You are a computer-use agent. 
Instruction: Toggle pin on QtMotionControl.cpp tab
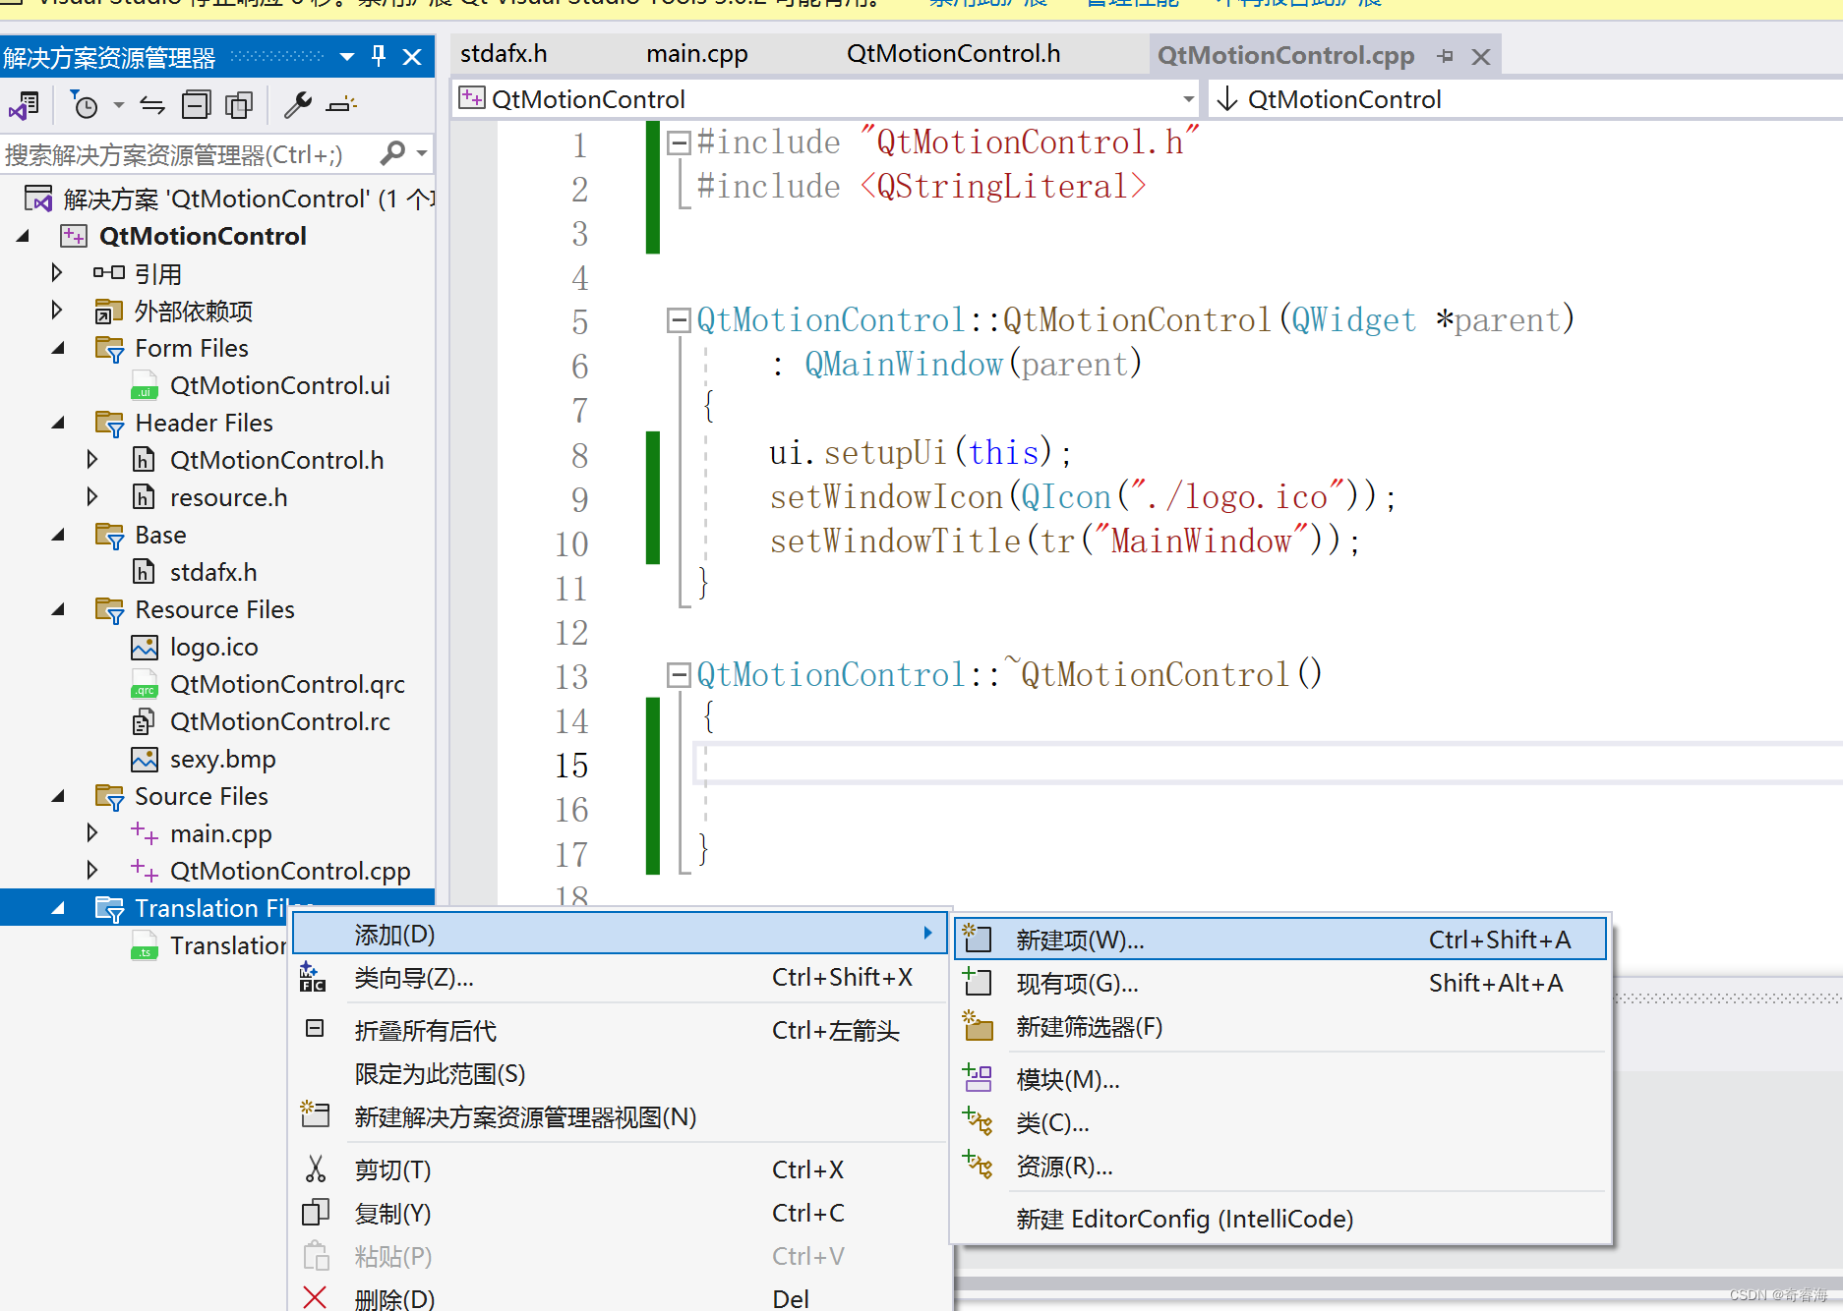click(x=1445, y=56)
